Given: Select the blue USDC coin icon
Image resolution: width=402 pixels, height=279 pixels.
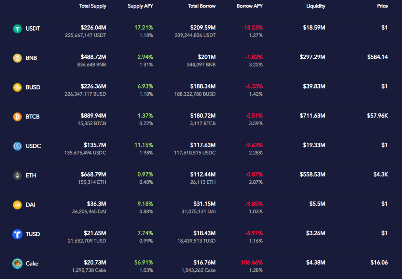Looking at the screenshot, I should click(17, 146).
